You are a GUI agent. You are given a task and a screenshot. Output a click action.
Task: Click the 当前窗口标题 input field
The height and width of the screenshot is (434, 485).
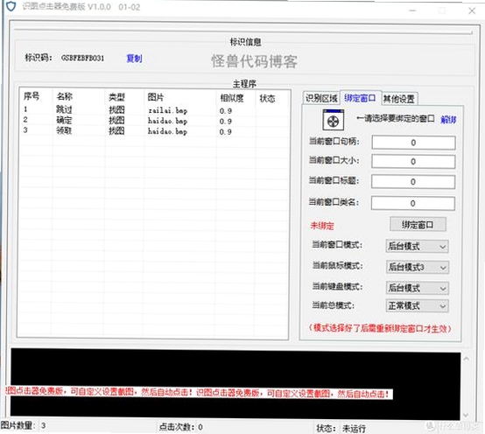(413, 182)
